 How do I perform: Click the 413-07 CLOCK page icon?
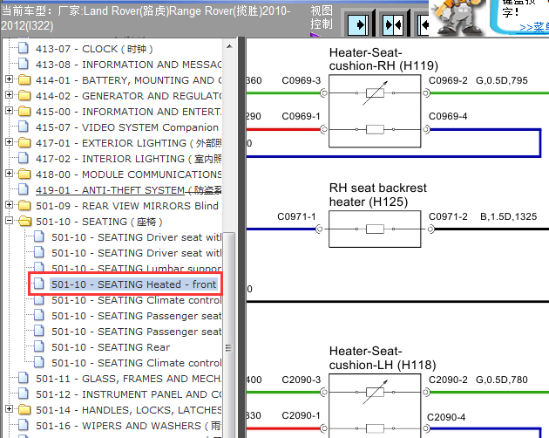(x=24, y=48)
